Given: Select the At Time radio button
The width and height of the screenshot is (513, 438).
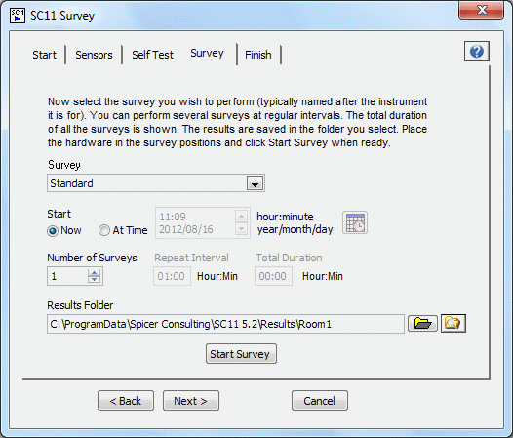Looking at the screenshot, I should tap(104, 230).
